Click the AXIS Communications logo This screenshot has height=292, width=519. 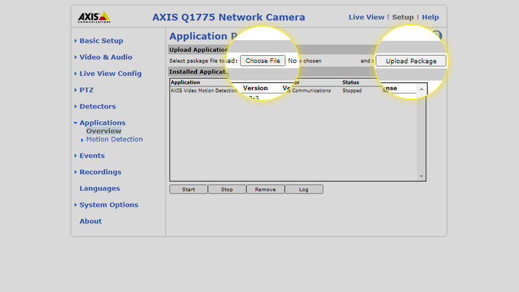tap(94, 18)
